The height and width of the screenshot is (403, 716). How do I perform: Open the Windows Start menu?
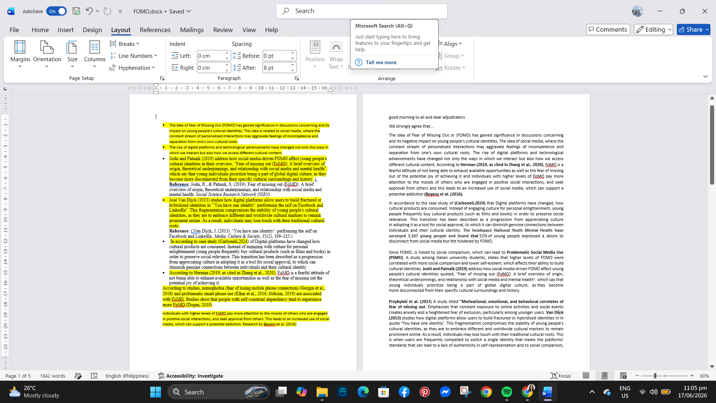point(156,392)
